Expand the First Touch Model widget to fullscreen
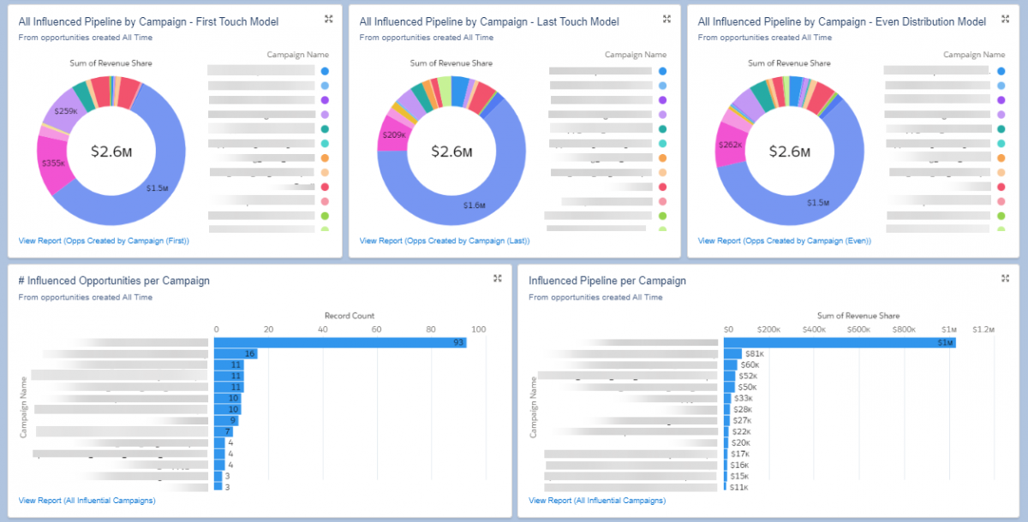The height and width of the screenshot is (522, 1028). point(327,19)
